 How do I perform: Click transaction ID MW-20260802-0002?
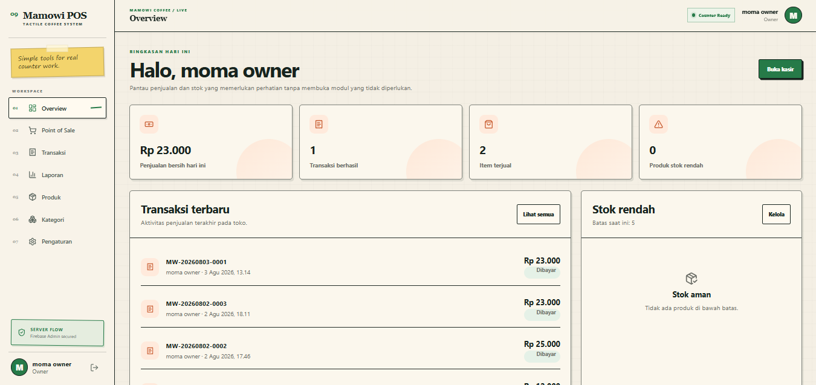coord(196,346)
